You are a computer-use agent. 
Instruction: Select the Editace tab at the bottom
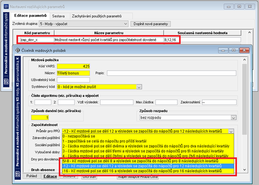click(50, 176)
